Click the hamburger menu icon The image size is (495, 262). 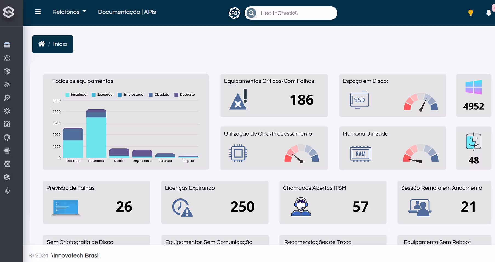point(38,12)
